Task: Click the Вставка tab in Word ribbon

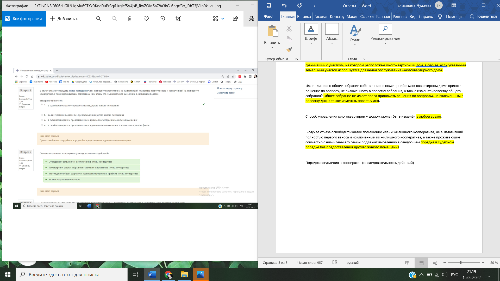Action: point(304,16)
